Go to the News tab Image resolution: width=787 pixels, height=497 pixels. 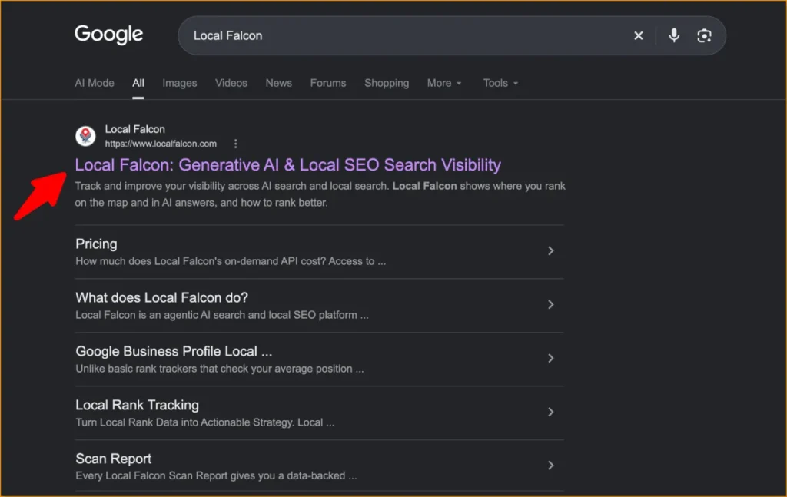pos(278,83)
